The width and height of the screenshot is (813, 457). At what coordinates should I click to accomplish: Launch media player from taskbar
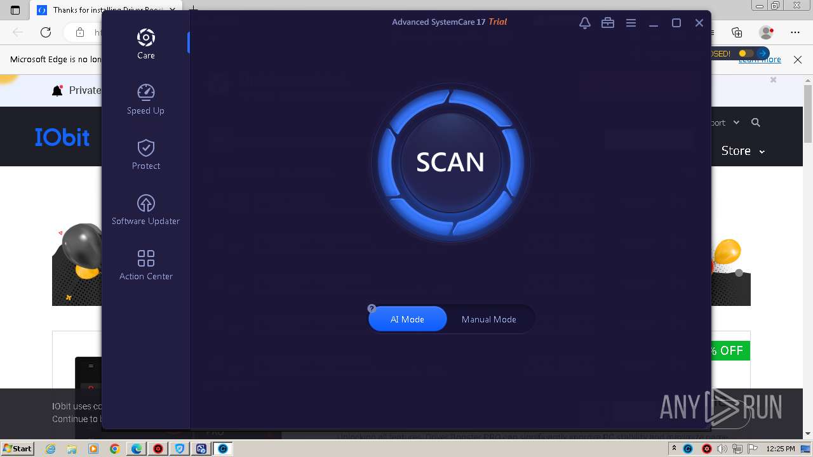tap(93, 449)
